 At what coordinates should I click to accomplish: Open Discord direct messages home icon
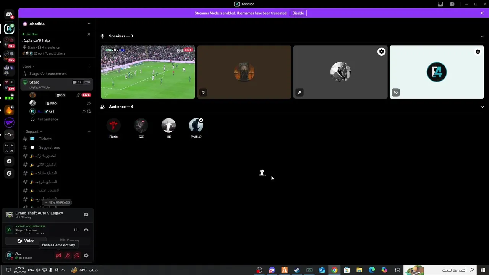[9, 15]
